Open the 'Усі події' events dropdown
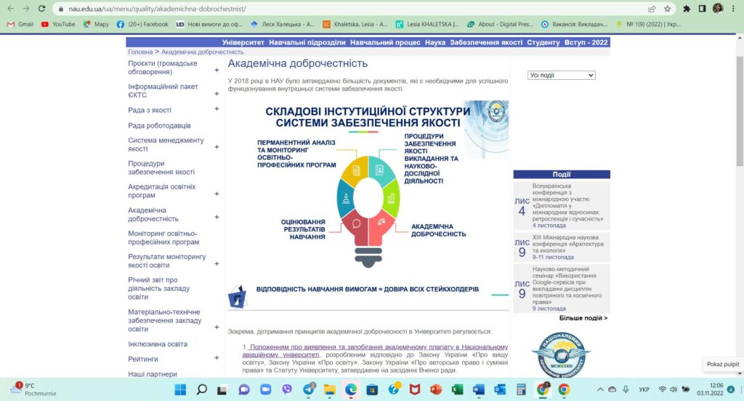The width and height of the screenshot is (744, 401). click(x=562, y=75)
